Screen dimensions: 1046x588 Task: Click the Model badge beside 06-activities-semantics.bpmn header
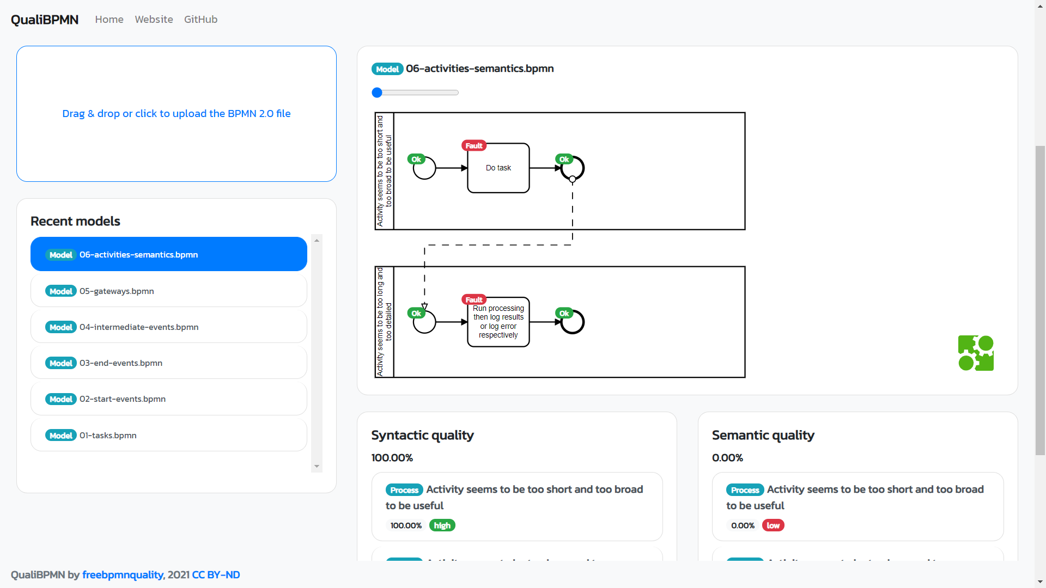click(x=387, y=69)
